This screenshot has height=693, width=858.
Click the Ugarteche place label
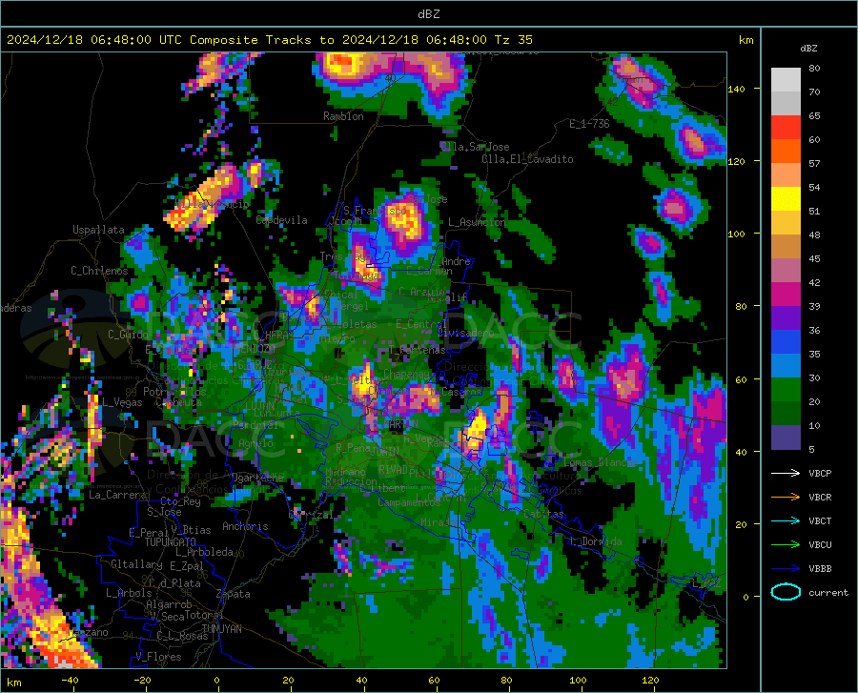tap(257, 478)
